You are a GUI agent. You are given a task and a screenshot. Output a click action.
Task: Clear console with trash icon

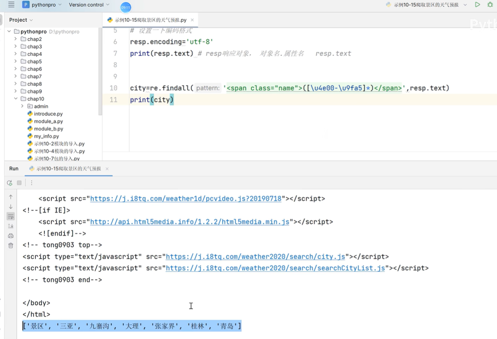tap(11, 245)
